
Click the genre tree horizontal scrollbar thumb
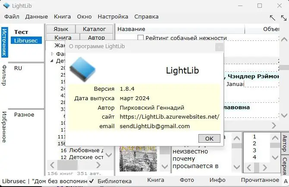pos(67,165)
